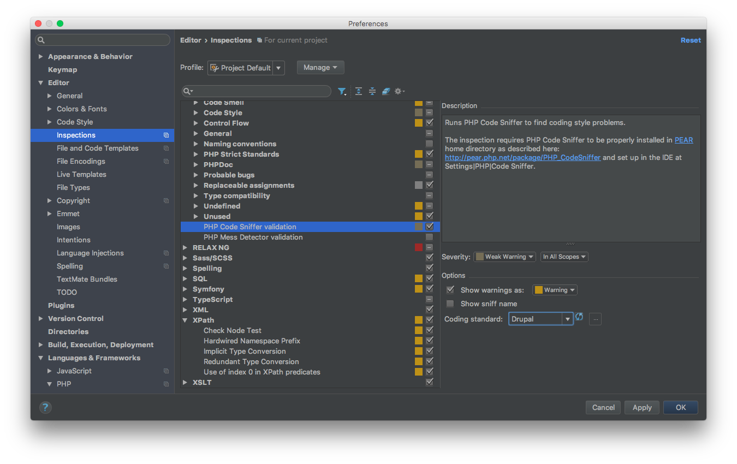Click the refresh icon beside Coding standard
The image size is (737, 464).
click(579, 317)
